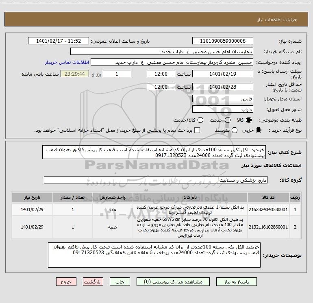Click the price validity date 1401/02/28
This screenshot has height=303, width=313.
pos(223,87)
